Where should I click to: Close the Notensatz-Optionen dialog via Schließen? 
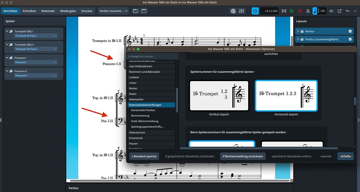[346, 156]
